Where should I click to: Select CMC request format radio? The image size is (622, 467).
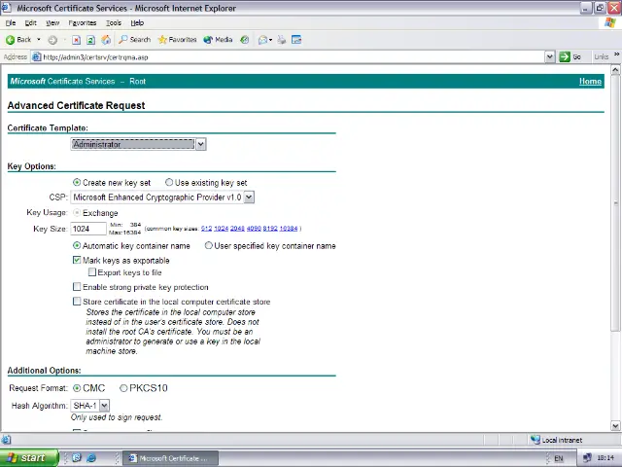pyautogui.click(x=77, y=388)
